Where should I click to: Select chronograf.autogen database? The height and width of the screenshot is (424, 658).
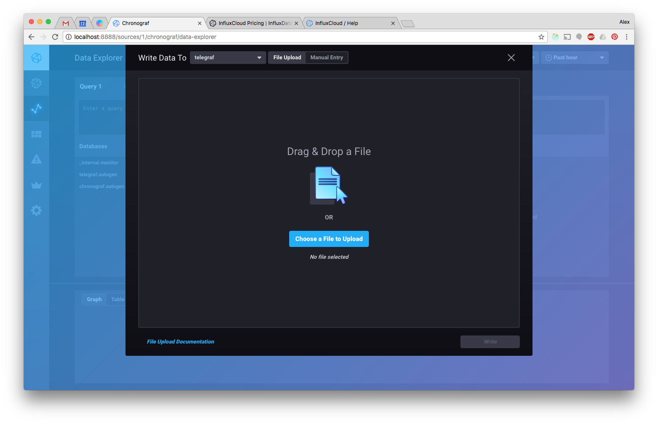point(102,186)
